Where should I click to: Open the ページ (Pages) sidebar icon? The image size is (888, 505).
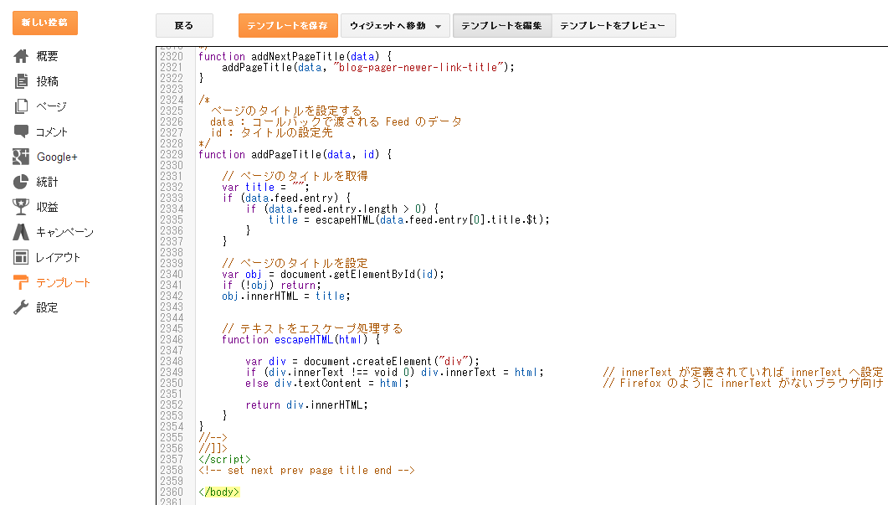(21, 106)
